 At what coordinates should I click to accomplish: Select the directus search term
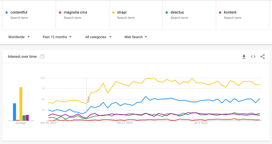(x=177, y=12)
